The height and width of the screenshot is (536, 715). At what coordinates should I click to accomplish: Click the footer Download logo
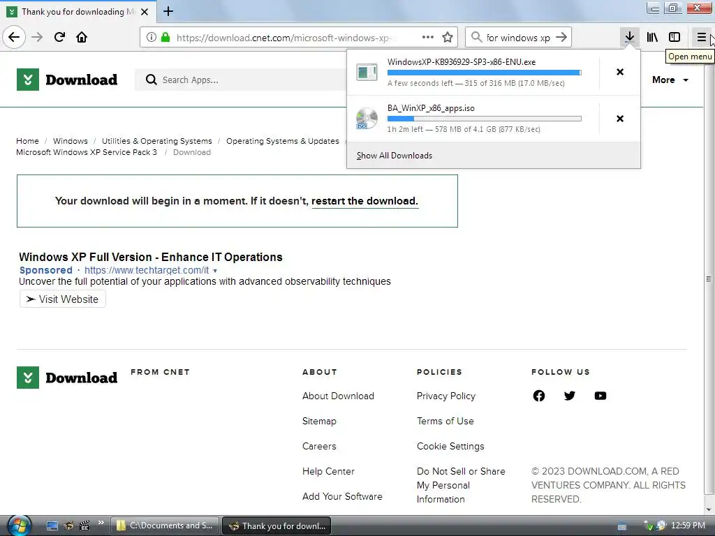[x=67, y=378]
